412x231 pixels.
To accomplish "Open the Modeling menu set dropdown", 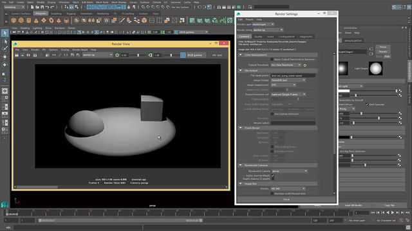I will pyautogui.click(x=14, y=7).
